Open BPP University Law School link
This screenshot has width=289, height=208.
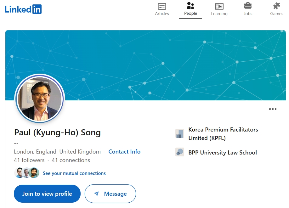point(223,153)
